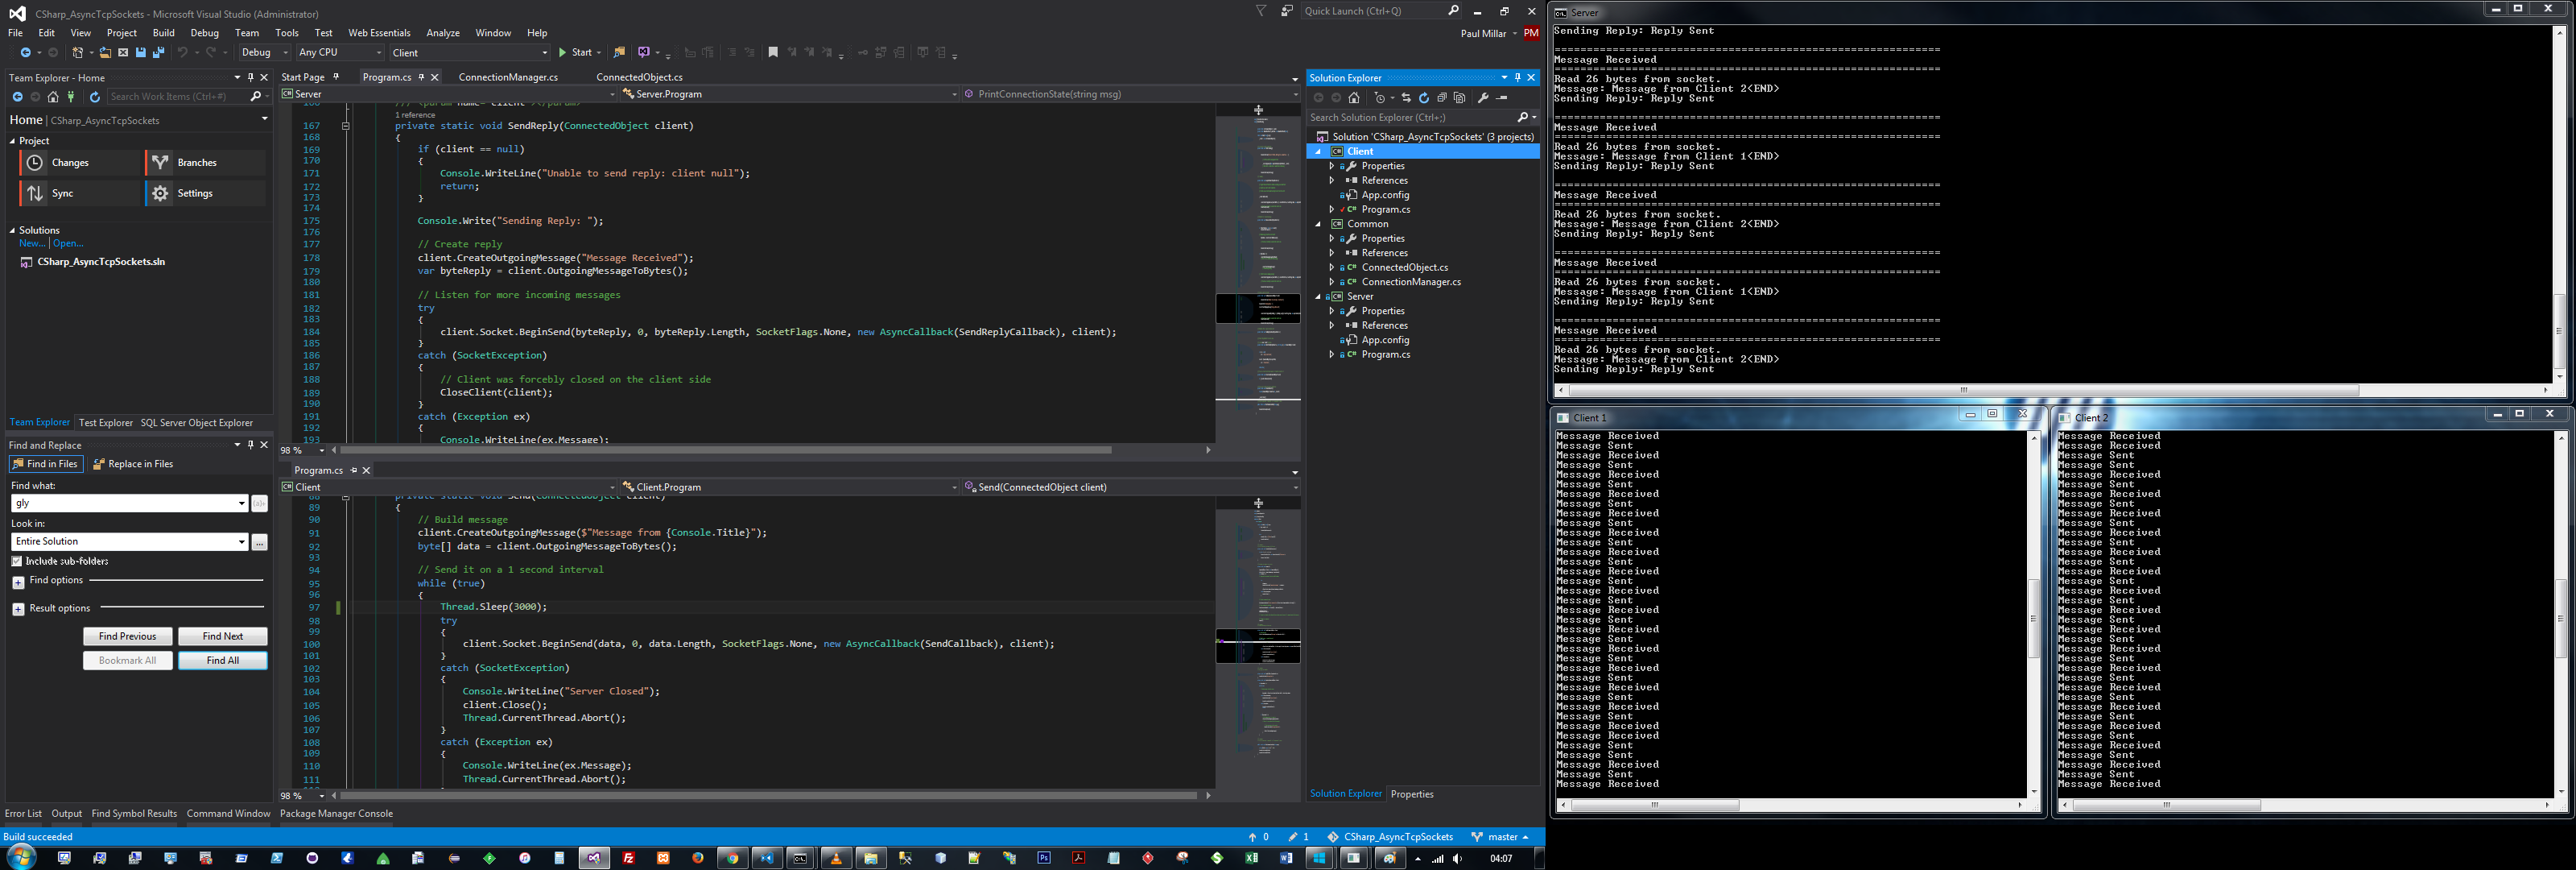Click the Replace in Files button
Screen dimensions: 2576x870
[133, 465]
